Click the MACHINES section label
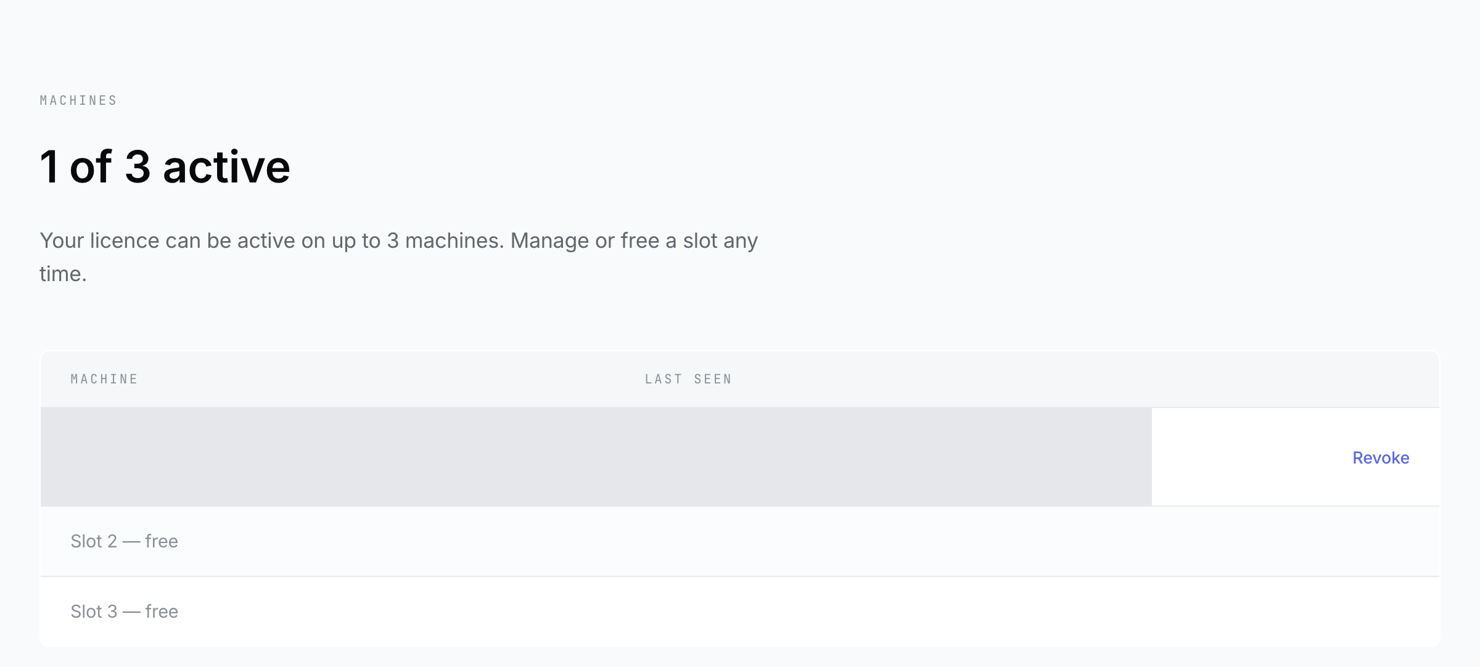Viewport: 1480px width, 667px height. [x=78, y=100]
